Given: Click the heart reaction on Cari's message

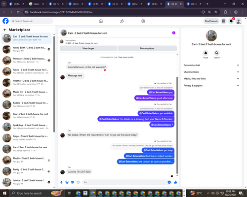Looking at the screenshot, I should (105, 70).
